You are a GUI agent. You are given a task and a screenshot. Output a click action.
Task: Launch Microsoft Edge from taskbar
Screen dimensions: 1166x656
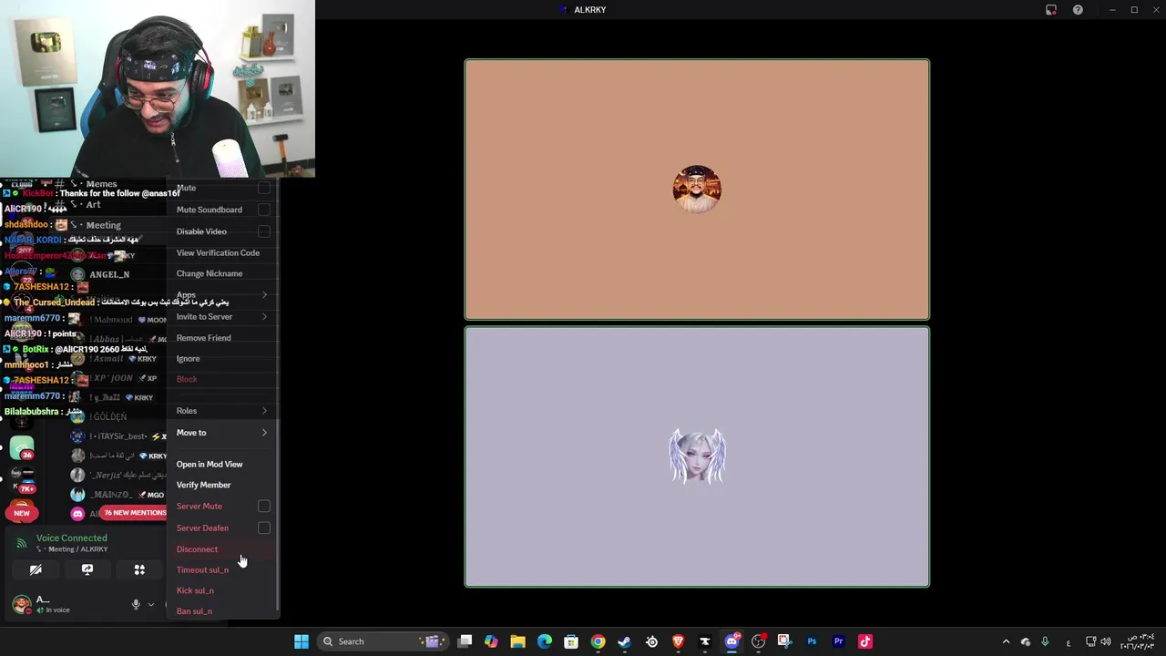tap(545, 641)
